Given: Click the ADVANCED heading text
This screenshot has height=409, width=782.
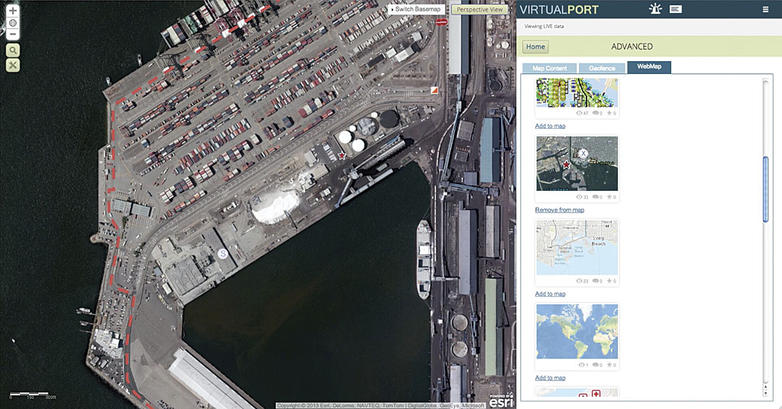Looking at the screenshot, I should (632, 47).
